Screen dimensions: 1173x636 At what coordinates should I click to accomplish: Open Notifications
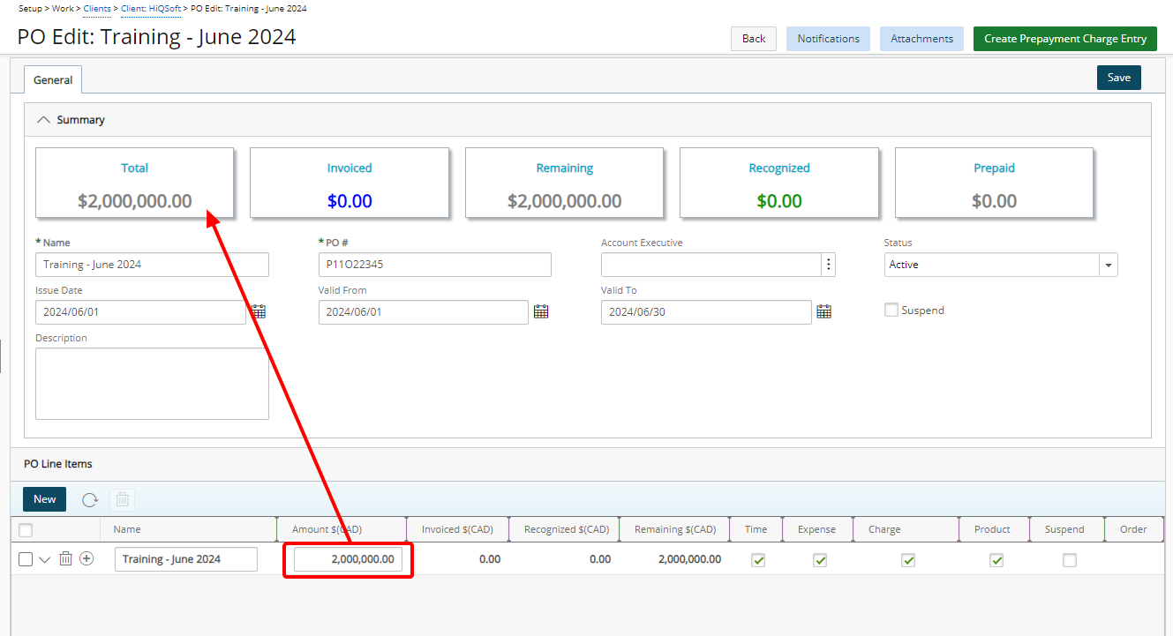pyautogui.click(x=828, y=39)
